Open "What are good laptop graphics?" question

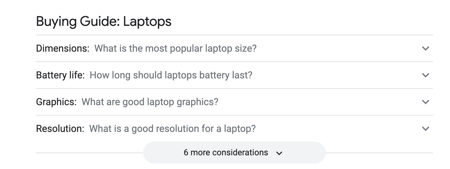point(150,102)
